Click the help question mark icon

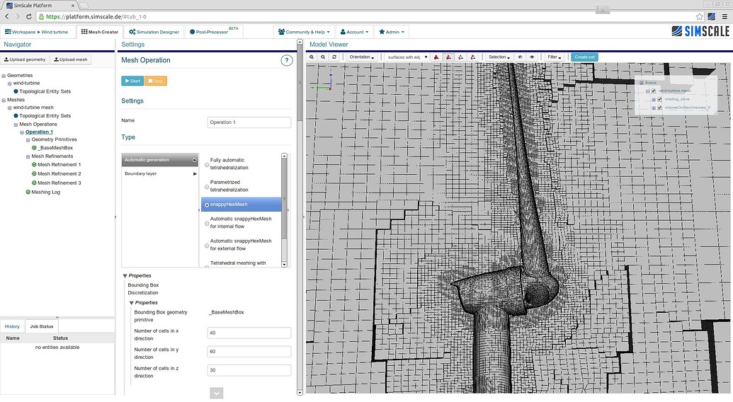287,61
